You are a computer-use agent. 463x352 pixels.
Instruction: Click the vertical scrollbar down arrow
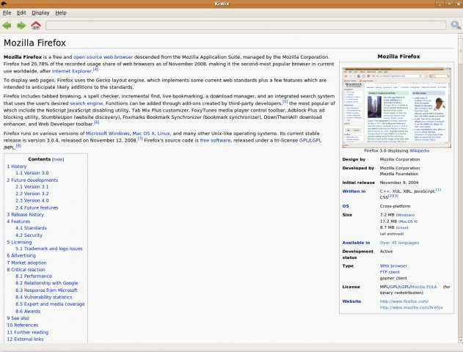pyautogui.click(x=460, y=340)
